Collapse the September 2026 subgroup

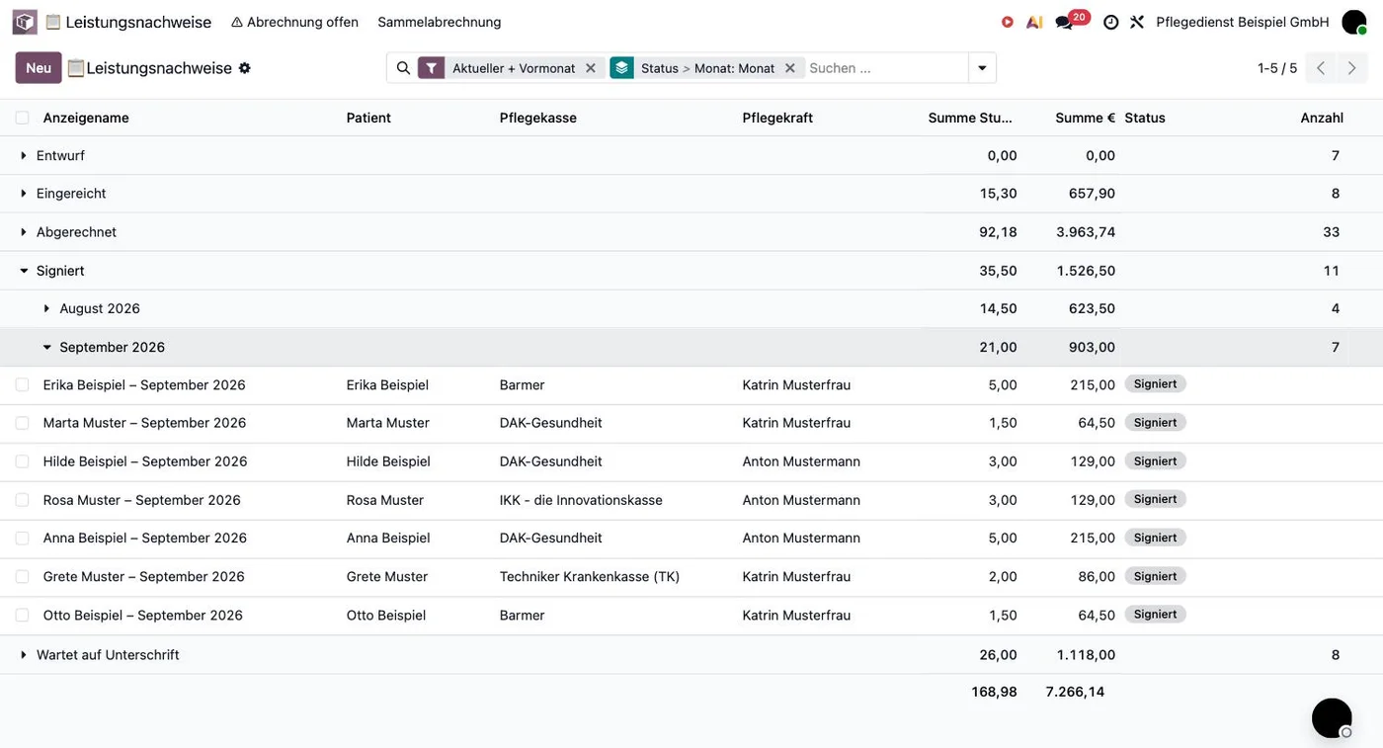click(46, 348)
